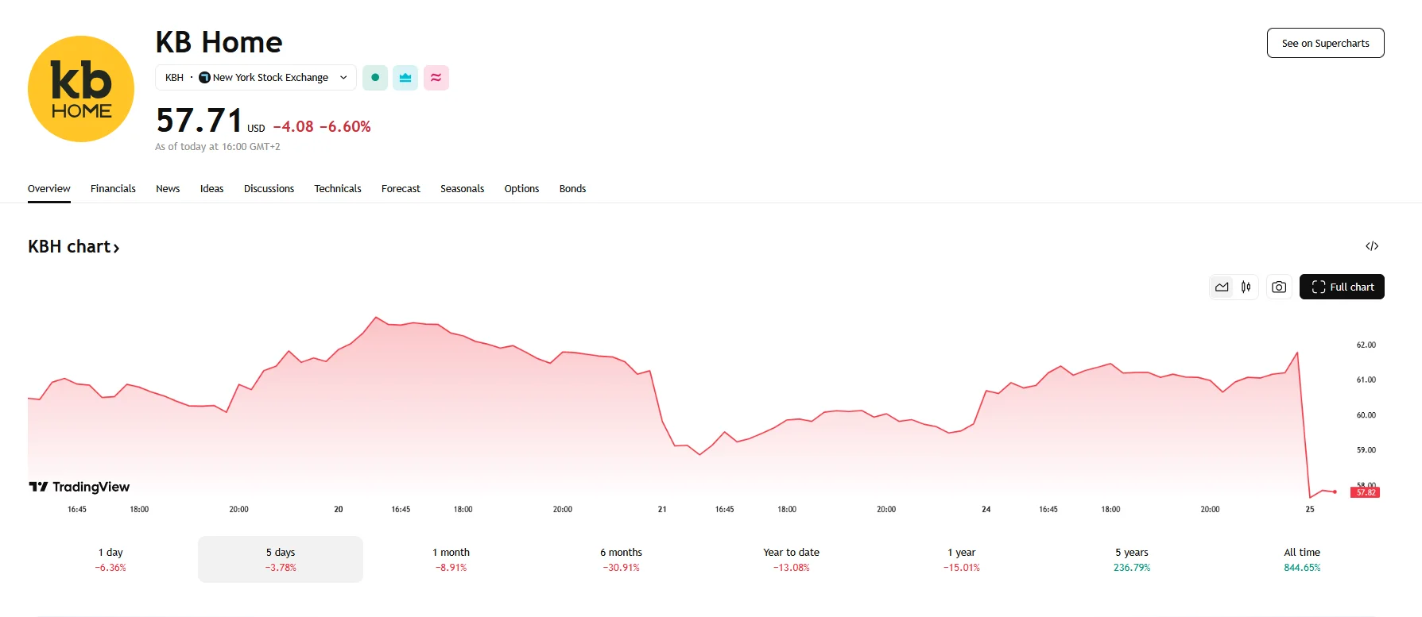The height and width of the screenshot is (617, 1422).
Task: Switch to the Financials tab
Action: pos(113,189)
